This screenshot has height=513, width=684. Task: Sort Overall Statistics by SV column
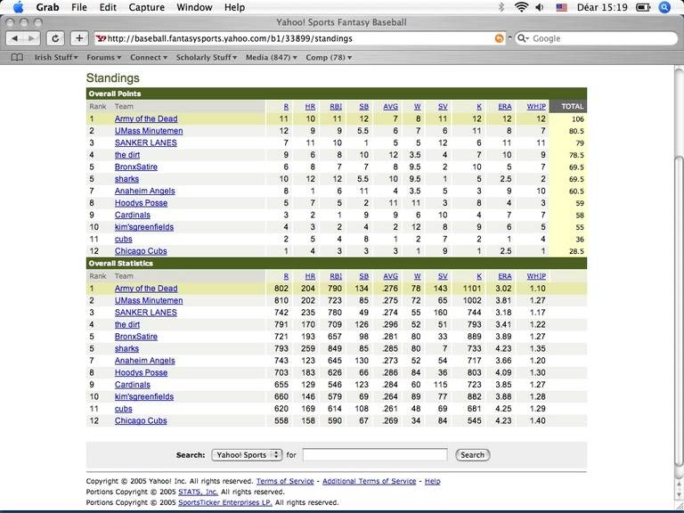tap(443, 276)
